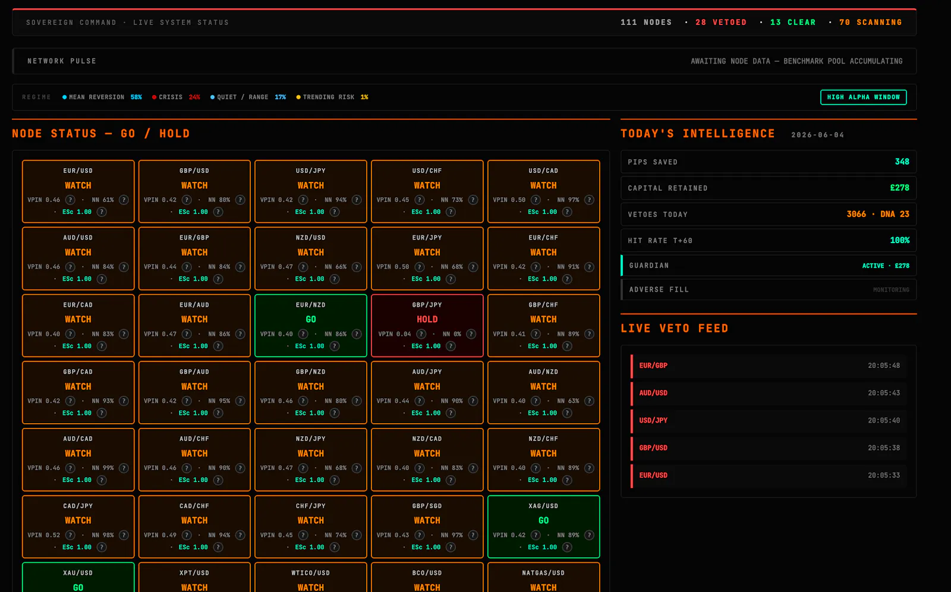Viewport: 951px width, 592px height.
Task: Select the EUR/NZD GO node card title
Action: [x=311, y=305]
